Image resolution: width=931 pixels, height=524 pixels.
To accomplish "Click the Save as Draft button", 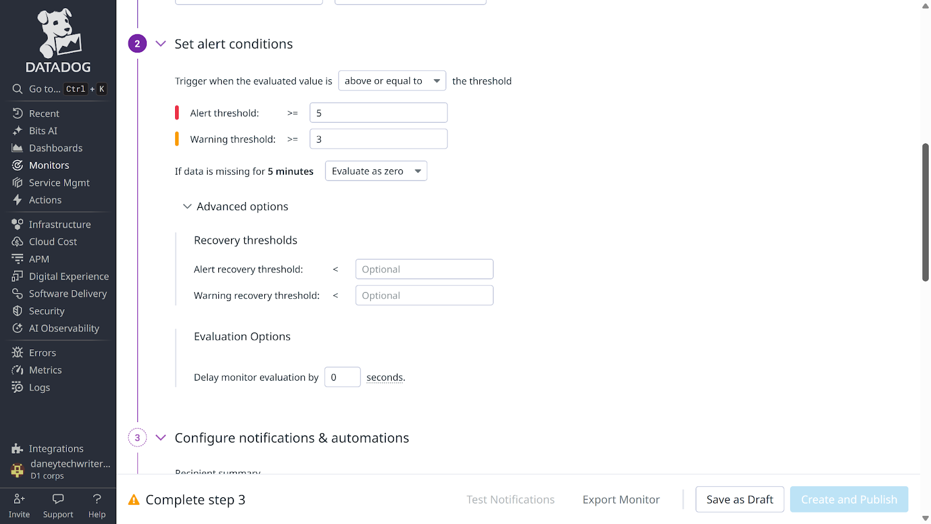I will [x=740, y=500].
